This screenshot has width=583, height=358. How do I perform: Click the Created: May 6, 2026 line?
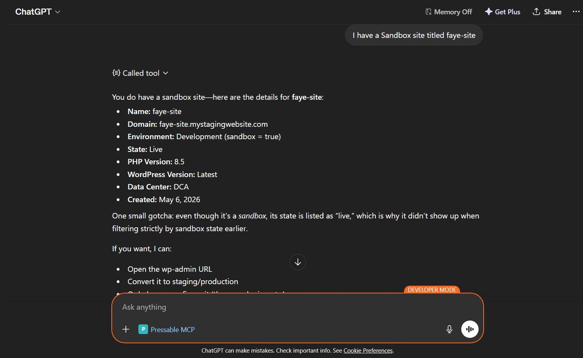coord(164,199)
